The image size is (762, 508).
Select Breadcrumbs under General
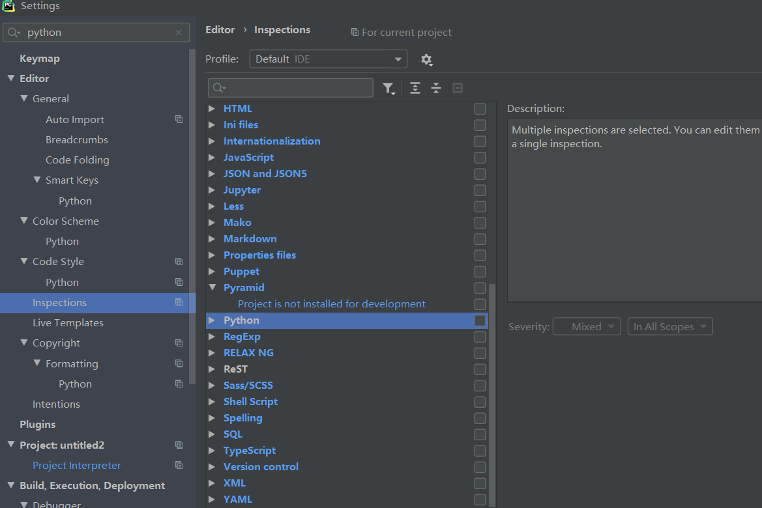click(x=77, y=140)
